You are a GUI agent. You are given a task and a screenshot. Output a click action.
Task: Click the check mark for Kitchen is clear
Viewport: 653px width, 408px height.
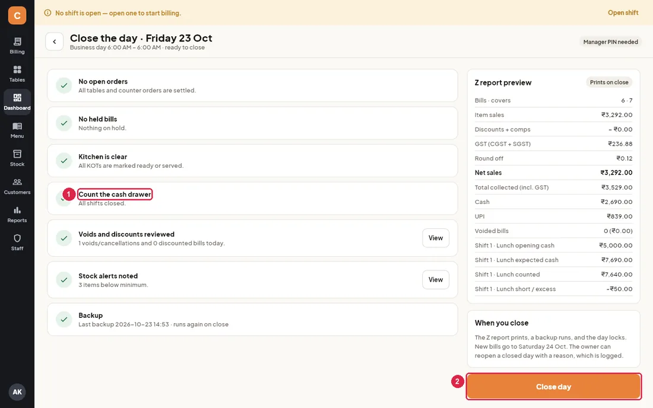pos(64,161)
